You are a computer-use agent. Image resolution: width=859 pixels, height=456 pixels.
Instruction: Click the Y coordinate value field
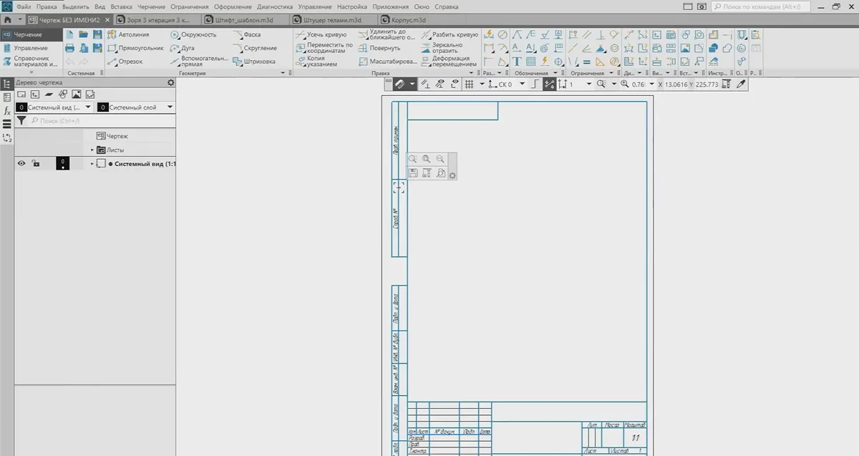707,84
